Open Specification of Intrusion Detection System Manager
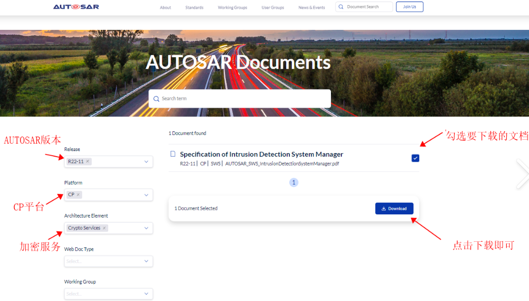Image resolution: width=529 pixels, height=301 pixels. 261,155
